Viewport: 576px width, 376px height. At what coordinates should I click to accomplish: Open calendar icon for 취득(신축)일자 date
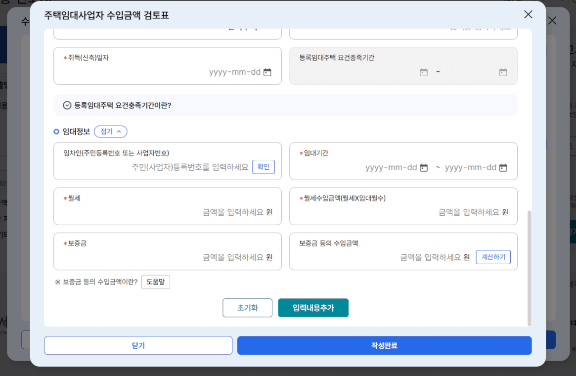pyautogui.click(x=267, y=72)
